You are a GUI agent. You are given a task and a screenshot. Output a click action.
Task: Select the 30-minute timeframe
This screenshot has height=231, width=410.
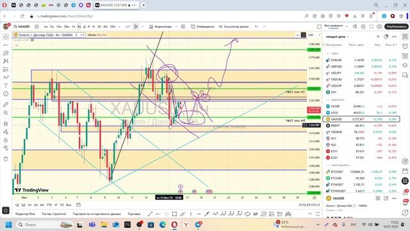(67, 26)
